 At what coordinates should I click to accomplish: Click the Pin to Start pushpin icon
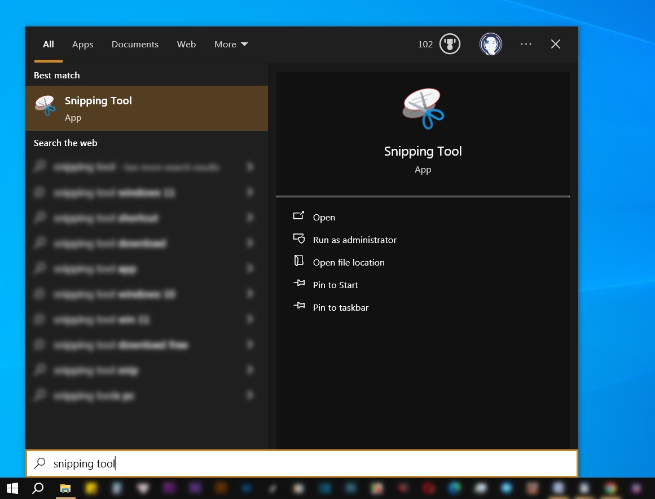coord(300,284)
